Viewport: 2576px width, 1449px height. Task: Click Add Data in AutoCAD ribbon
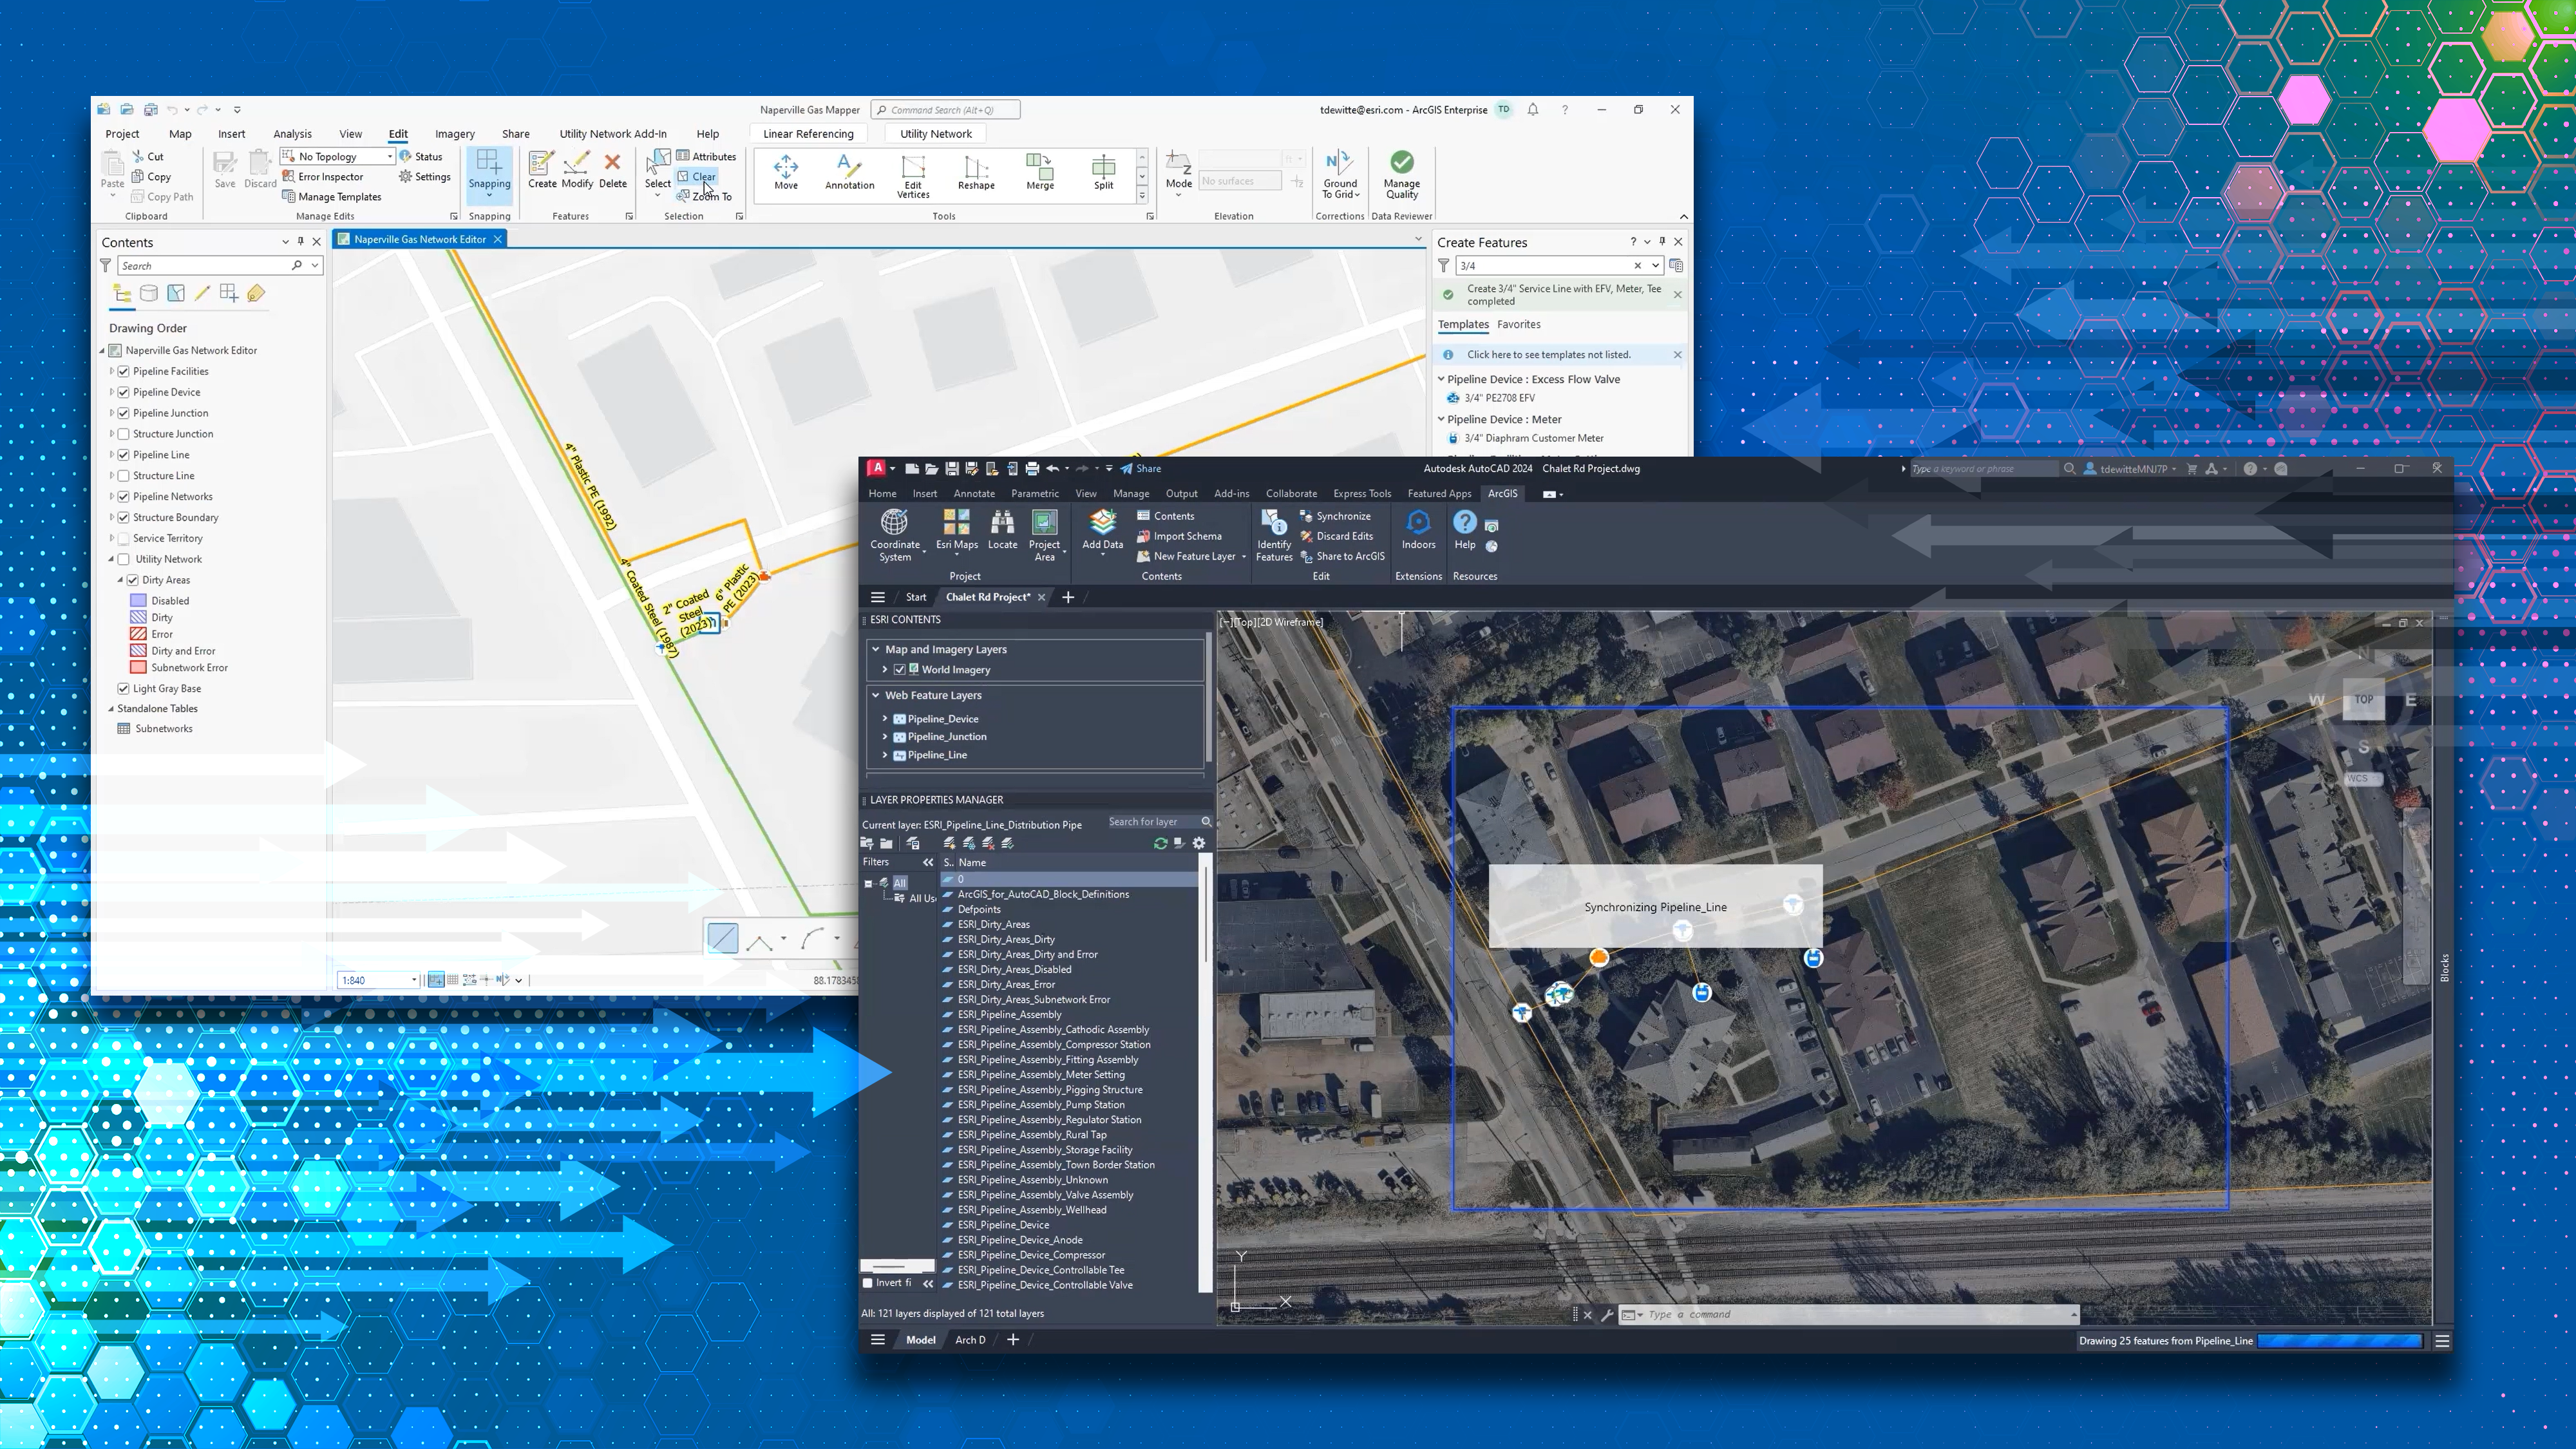pos(1102,531)
